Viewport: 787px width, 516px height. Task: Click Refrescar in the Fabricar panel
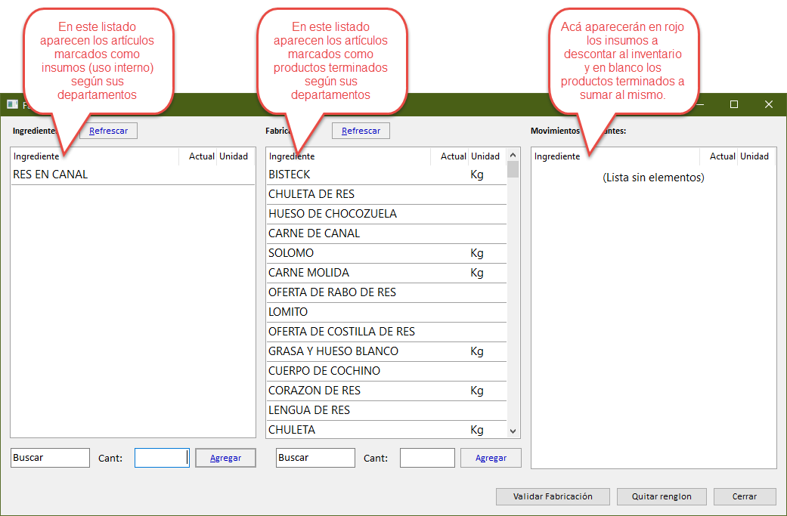point(361,130)
